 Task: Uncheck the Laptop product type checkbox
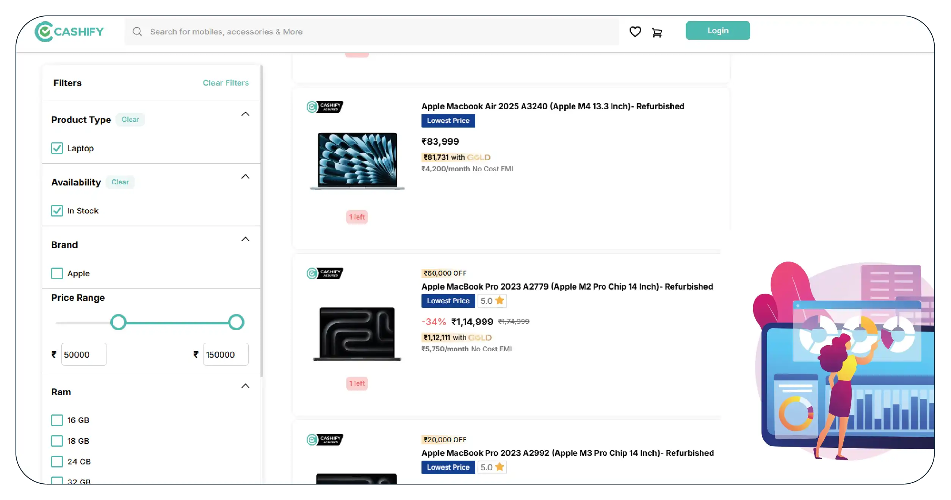point(57,148)
